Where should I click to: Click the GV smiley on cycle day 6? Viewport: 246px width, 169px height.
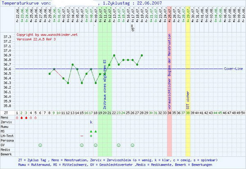(40, 145)
